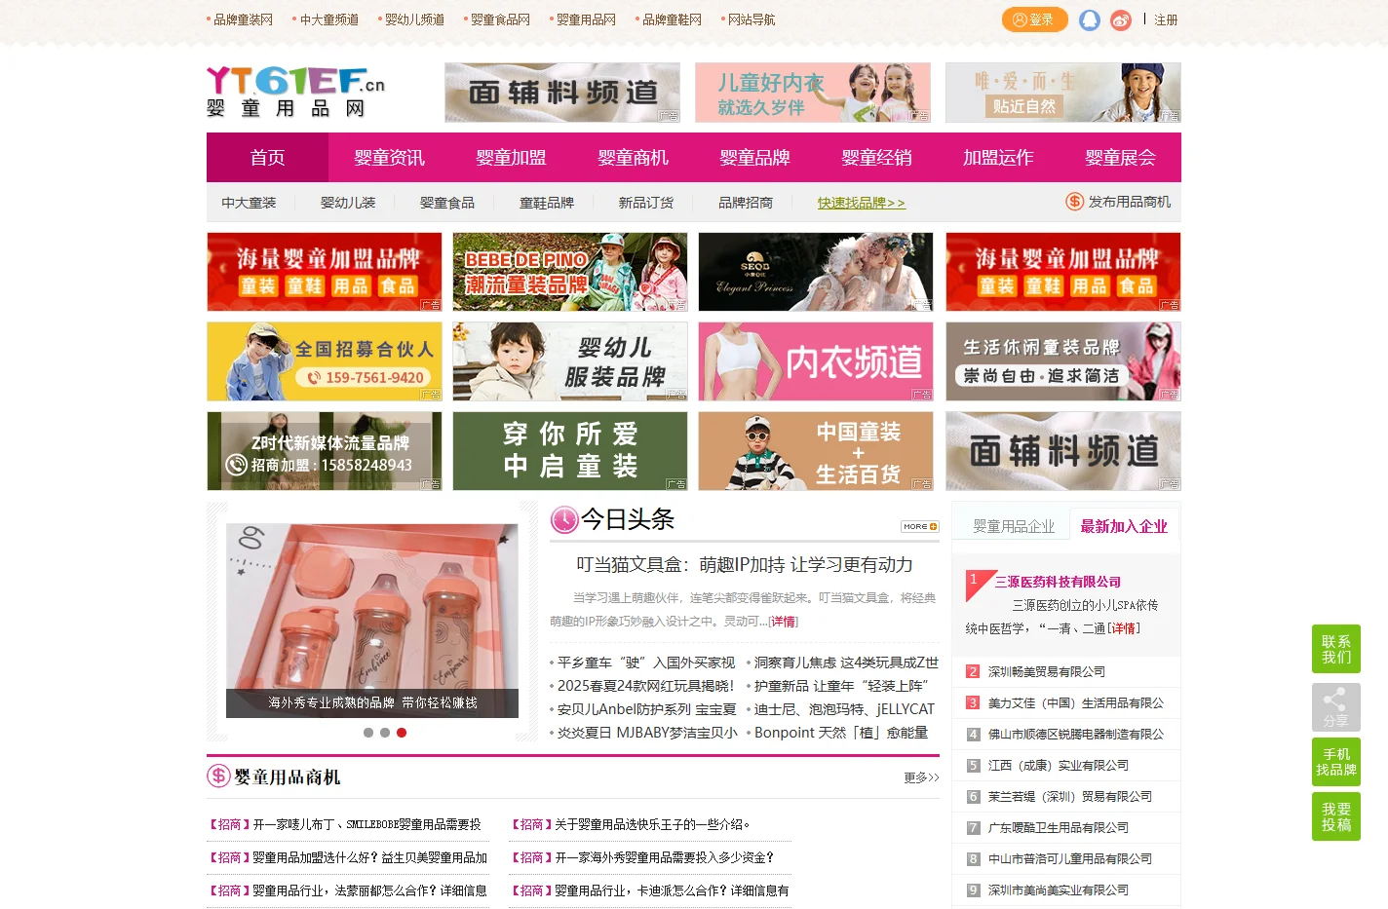Open 佛山市顺德区锐腾电器制造有限公司 entry

tap(1076, 734)
